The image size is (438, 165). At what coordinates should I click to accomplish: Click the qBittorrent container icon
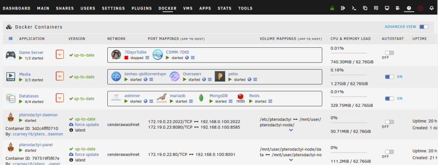(x=116, y=76)
